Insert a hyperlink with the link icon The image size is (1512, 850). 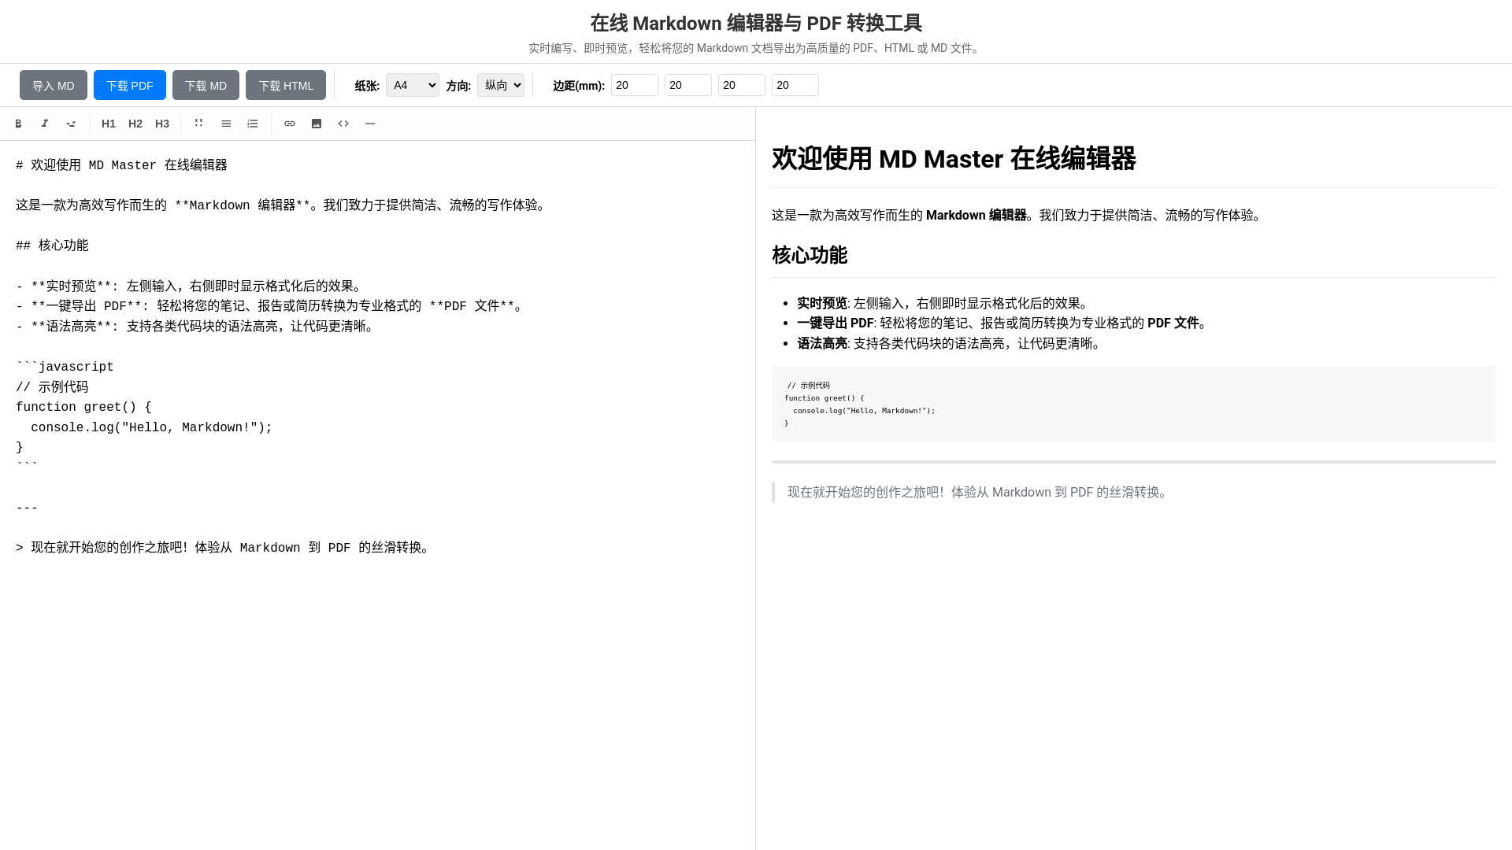pos(290,124)
